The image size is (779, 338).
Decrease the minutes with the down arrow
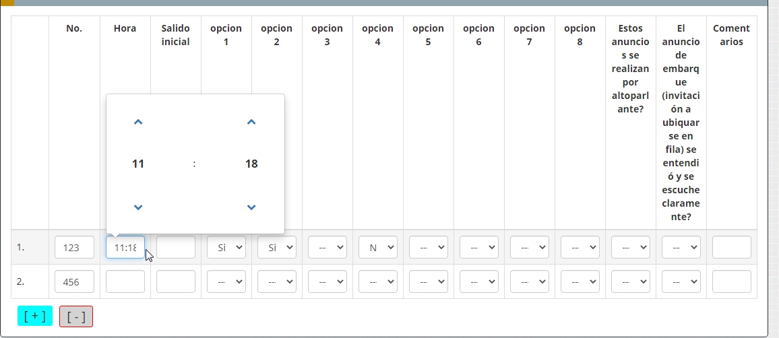(x=251, y=207)
